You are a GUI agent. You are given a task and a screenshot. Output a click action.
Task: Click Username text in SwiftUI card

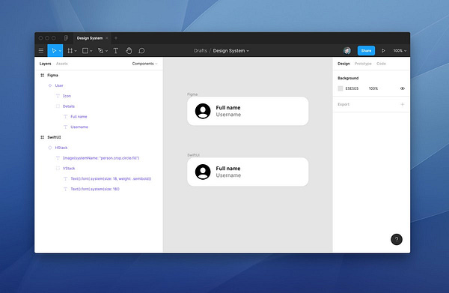[228, 175]
